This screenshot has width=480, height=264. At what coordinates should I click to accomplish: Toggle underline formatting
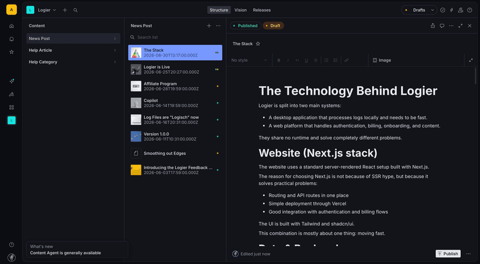click(x=307, y=60)
